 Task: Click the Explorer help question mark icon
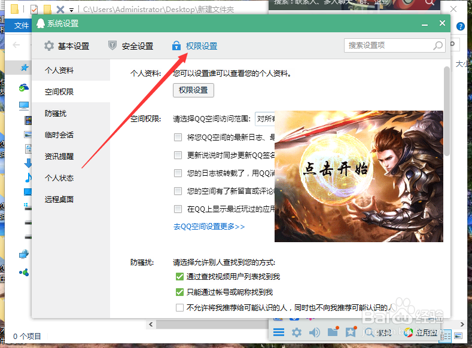pyautogui.click(x=461, y=26)
